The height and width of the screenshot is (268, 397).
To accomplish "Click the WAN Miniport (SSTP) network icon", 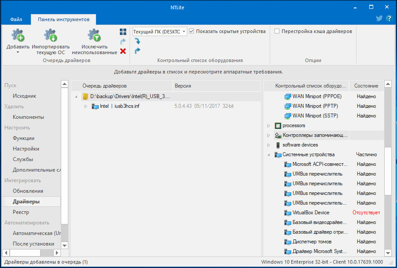I will pyautogui.click(x=288, y=116).
